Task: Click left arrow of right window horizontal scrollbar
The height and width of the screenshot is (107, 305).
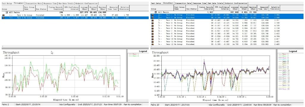Action: [x=152, y=46]
